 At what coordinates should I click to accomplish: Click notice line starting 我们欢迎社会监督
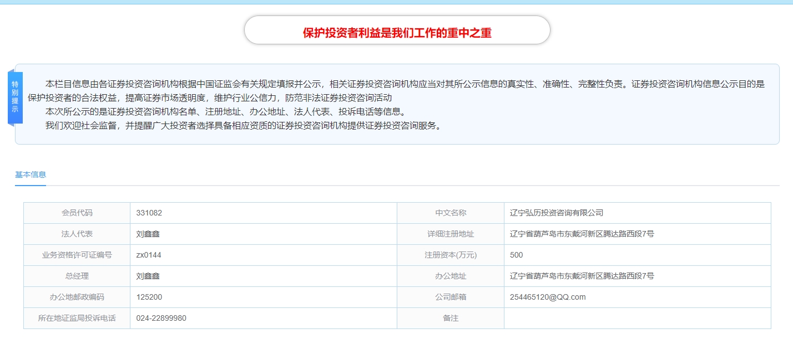click(x=245, y=125)
